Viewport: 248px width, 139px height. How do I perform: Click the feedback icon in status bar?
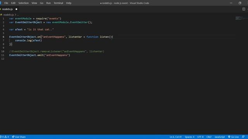point(243,137)
